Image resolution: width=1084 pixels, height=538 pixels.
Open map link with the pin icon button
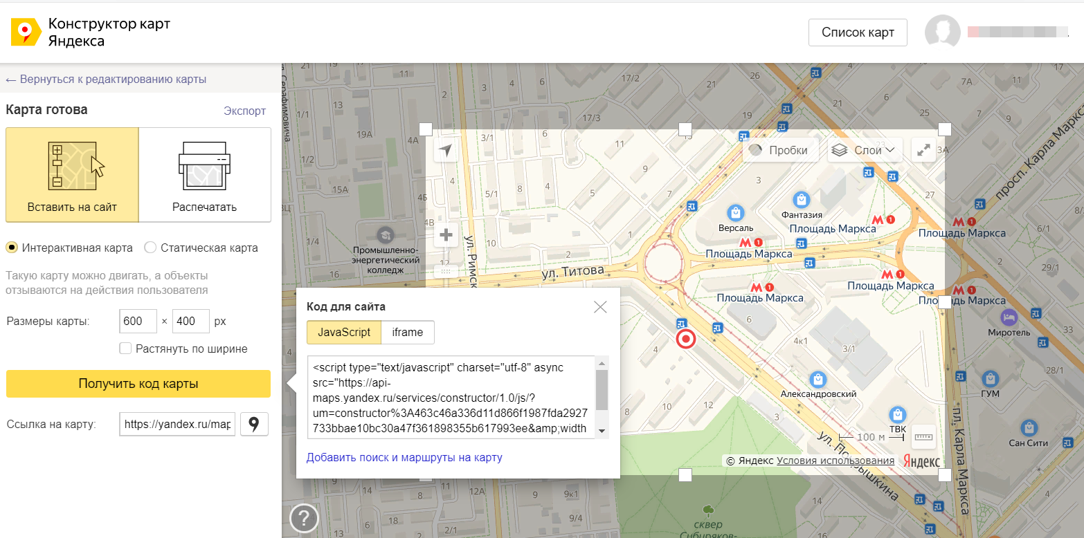tap(254, 424)
